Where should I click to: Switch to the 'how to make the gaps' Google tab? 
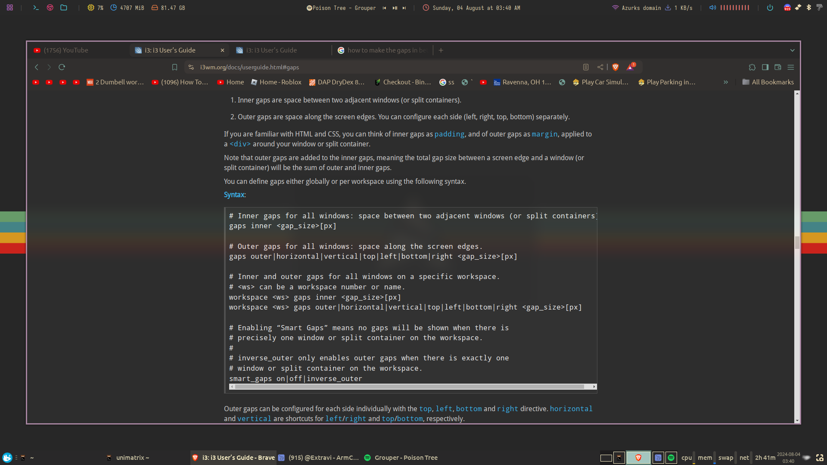[382, 50]
